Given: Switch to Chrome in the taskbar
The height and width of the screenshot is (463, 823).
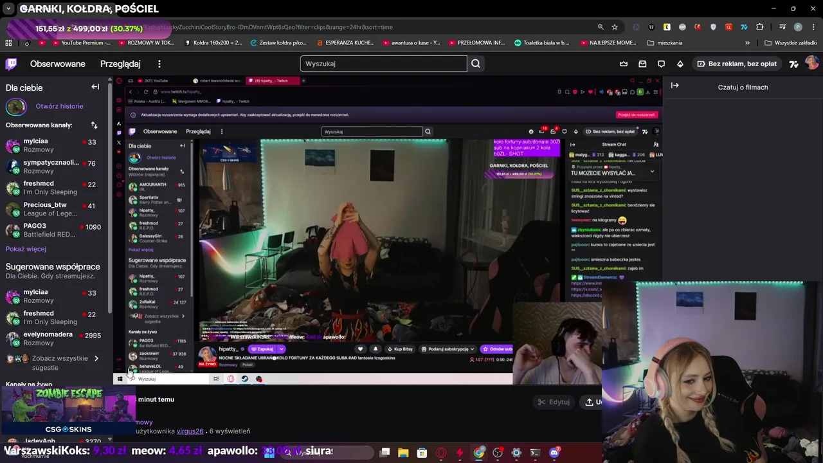Looking at the screenshot, I should pyautogui.click(x=479, y=453).
